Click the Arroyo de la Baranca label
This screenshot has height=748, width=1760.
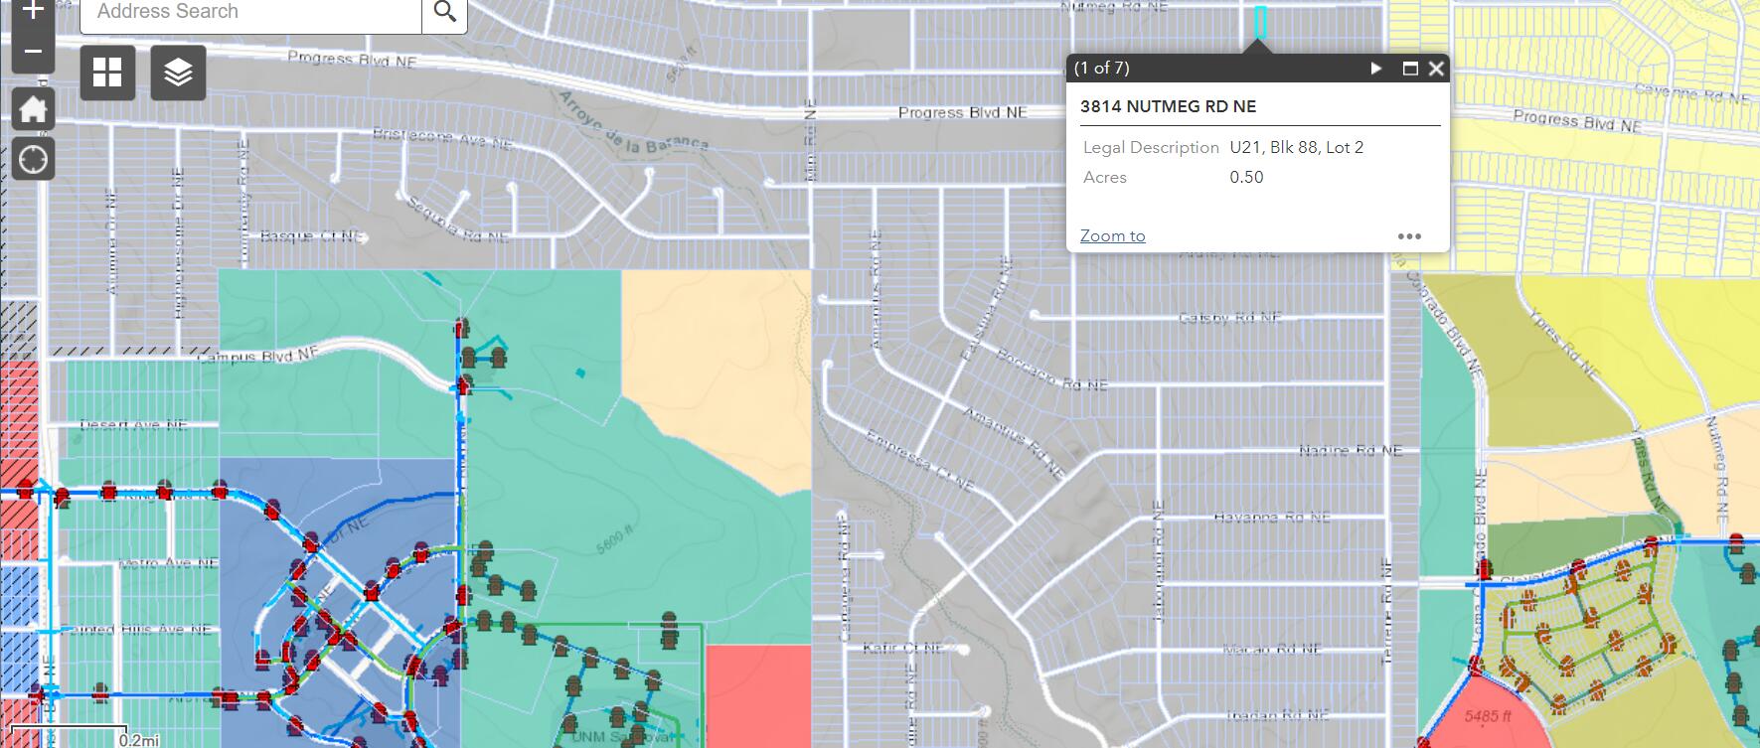(x=632, y=125)
